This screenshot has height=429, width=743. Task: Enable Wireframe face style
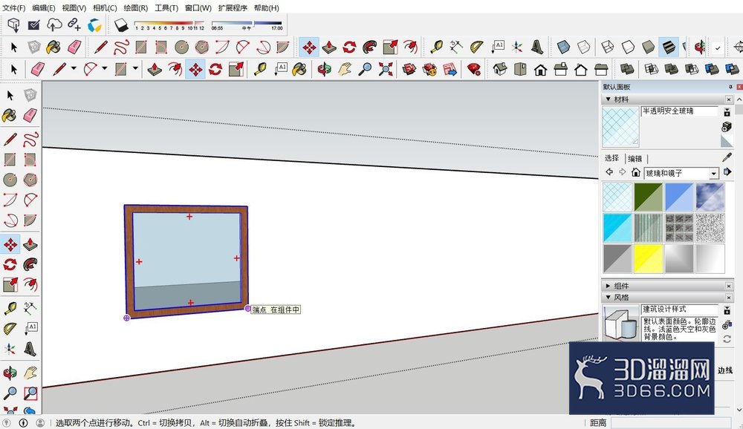(608, 47)
